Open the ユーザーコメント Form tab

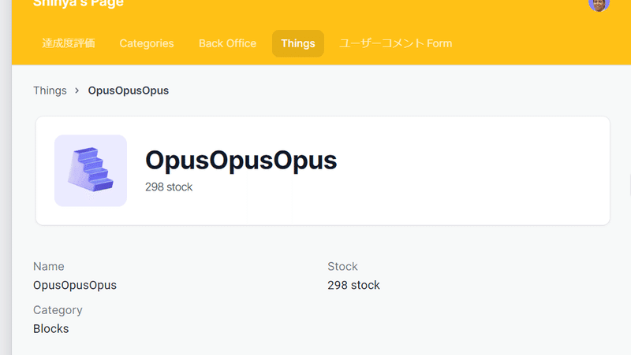(x=396, y=43)
